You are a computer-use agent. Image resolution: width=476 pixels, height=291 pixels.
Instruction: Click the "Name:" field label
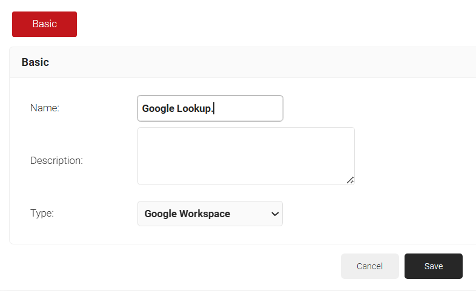[45, 108]
